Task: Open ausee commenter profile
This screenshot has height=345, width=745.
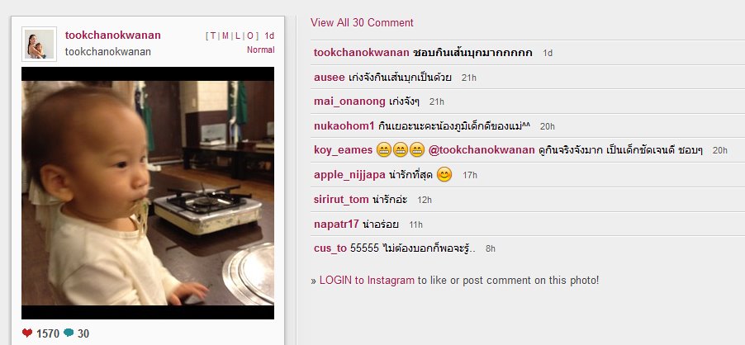Action: [x=330, y=77]
